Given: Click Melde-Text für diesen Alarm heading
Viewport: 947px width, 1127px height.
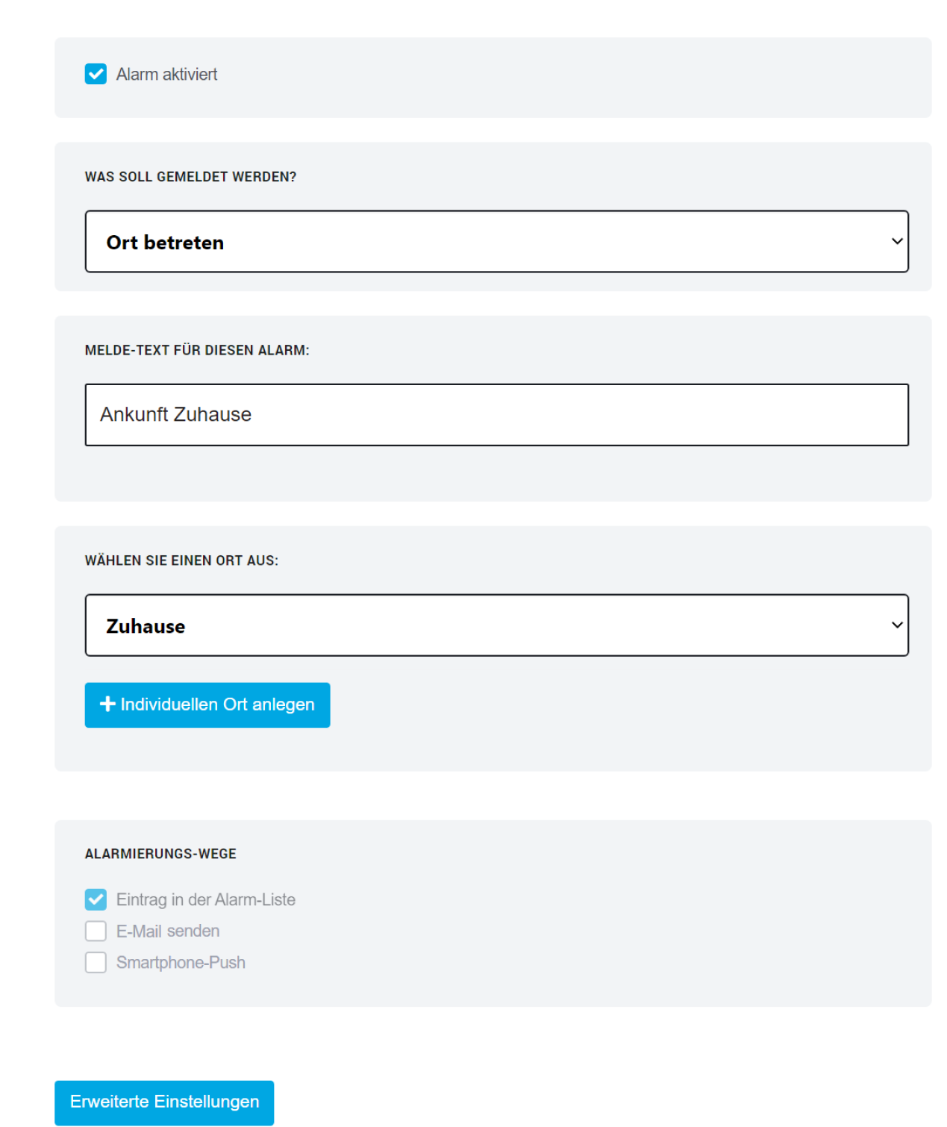Looking at the screenshot, I should (197, 350).
